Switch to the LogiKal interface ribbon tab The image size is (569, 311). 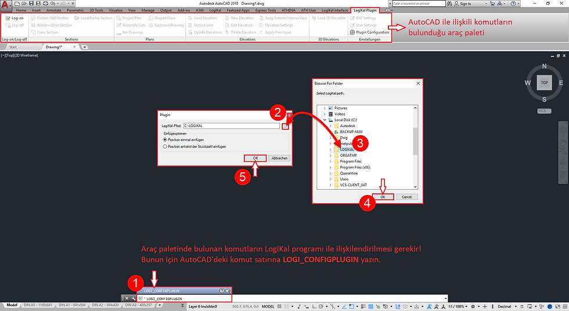click(x=334, y=10)
